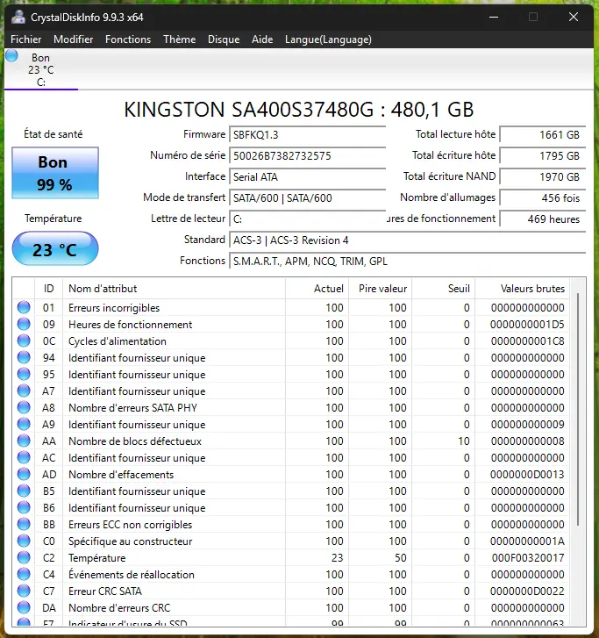599x638 pixels.
Task: Click the status orb for Erreur CRC SATA
Action: pyautogui.click(x=24, y=591)
